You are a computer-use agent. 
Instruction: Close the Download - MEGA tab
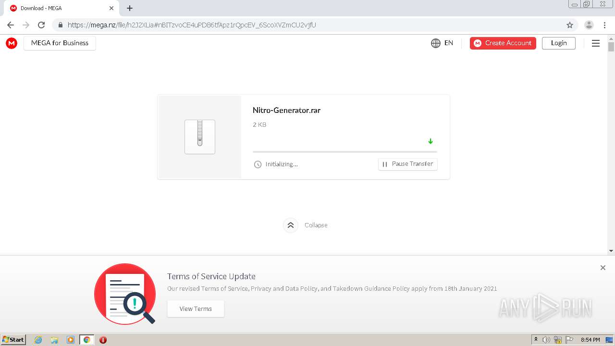[x=111, y=8]
